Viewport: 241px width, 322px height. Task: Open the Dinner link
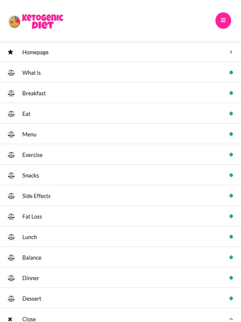click(30, 278)
